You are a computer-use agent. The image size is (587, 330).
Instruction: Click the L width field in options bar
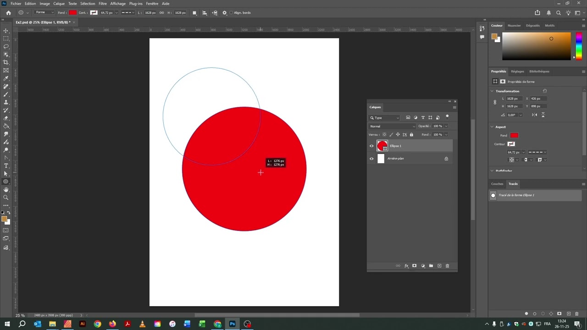[150, 13]
